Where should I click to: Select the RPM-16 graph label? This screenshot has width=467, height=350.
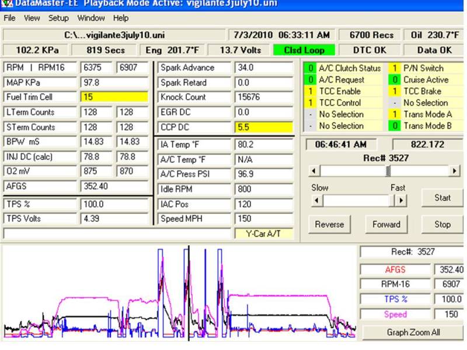(x=395, y=284)
